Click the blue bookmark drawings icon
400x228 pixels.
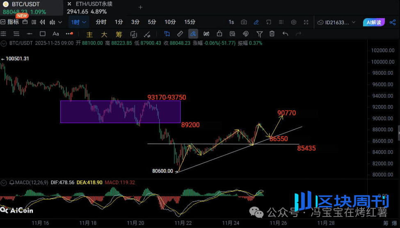point(167,34)
